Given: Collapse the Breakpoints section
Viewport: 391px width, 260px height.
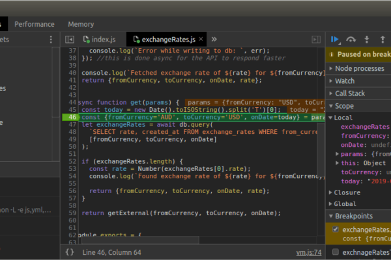Looking at the screenshot, I should (358, 216).
